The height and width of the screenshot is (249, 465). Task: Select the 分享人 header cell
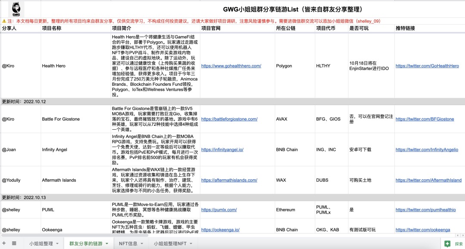point(21,28)
